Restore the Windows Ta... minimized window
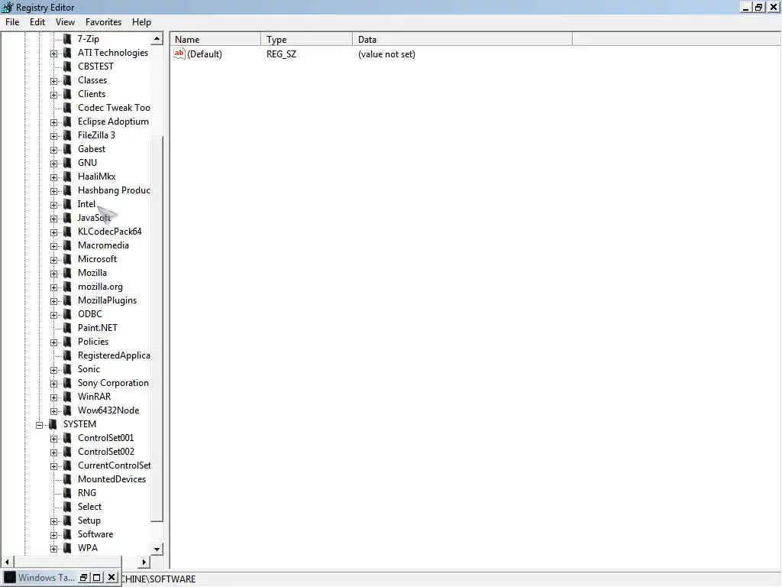The height and width of the screenshot is (587, 782). pyautogui.click(x=83, y=578)
